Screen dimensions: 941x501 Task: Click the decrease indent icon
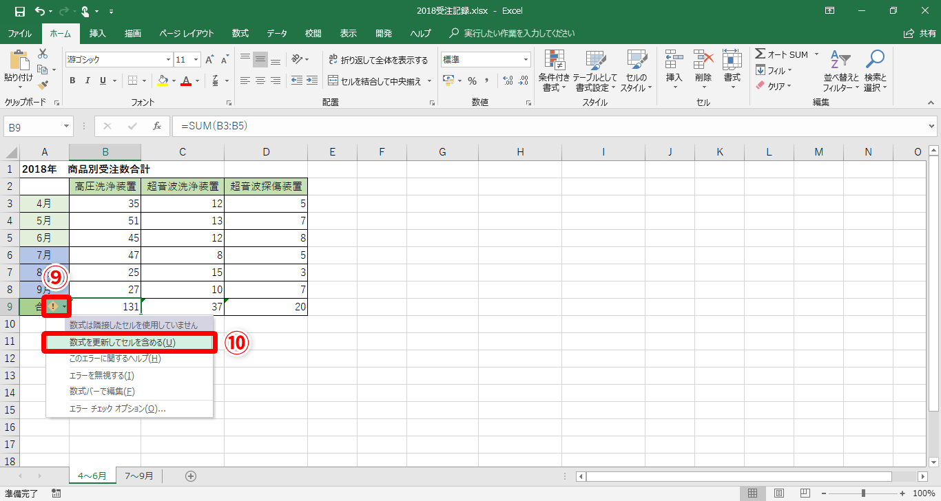pos(297,81)
